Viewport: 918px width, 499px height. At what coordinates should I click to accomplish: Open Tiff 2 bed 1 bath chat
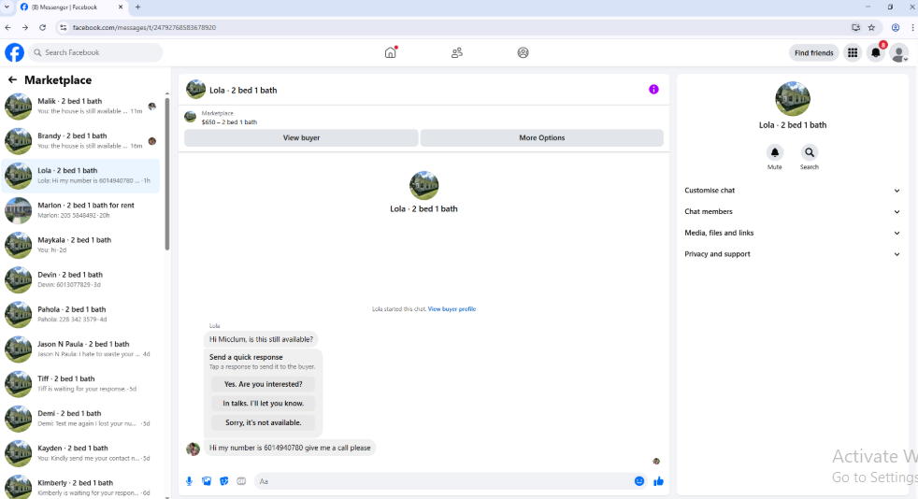pyautogui.click(x=80, y=384)
